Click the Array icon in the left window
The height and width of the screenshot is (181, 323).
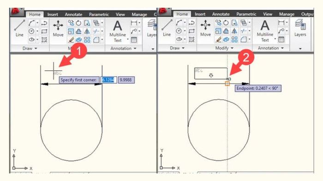tap(87, 40)
